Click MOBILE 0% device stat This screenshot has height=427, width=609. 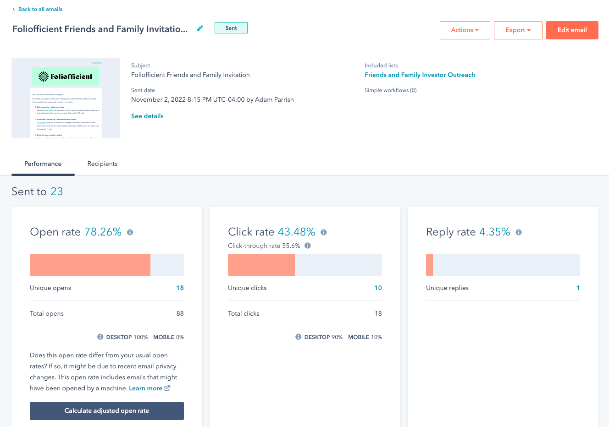click(x=168, y=337)
